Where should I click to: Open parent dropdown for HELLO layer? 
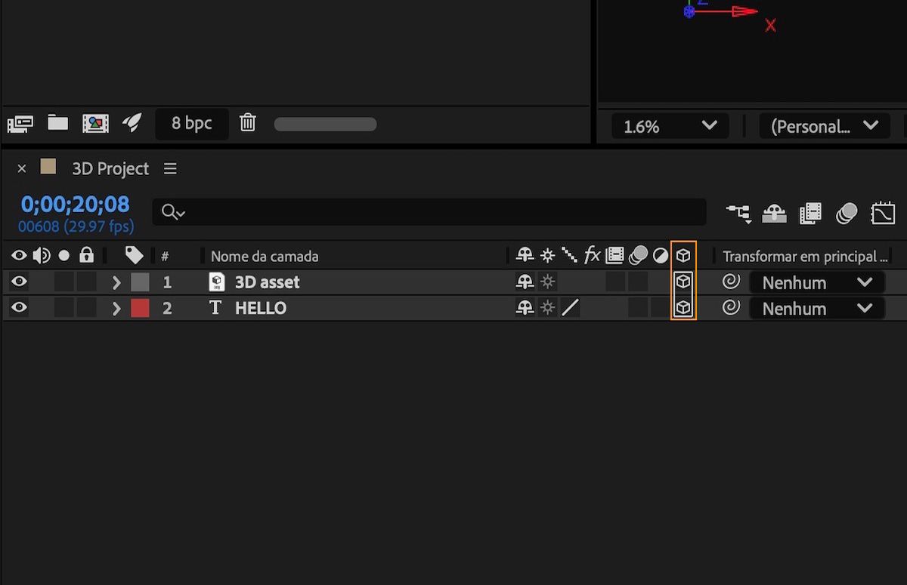point(816,308)
